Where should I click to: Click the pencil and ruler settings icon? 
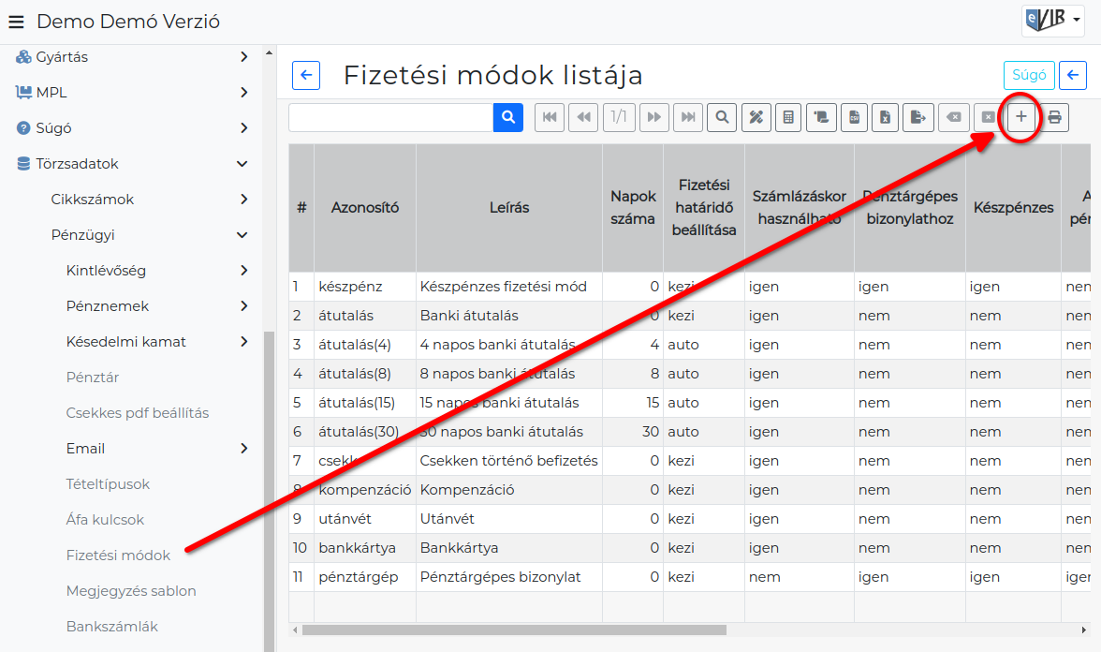pos(756,117)
